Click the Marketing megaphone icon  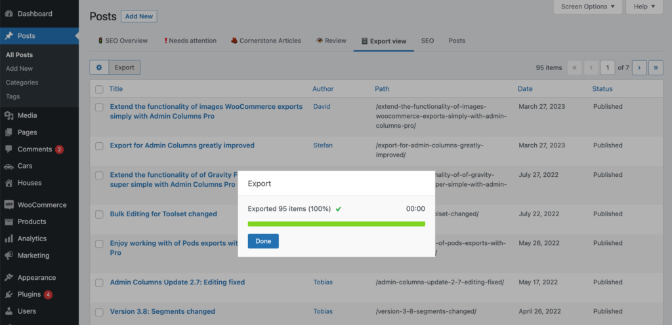9,256
